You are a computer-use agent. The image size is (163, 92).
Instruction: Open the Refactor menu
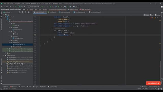click(34, 4)
